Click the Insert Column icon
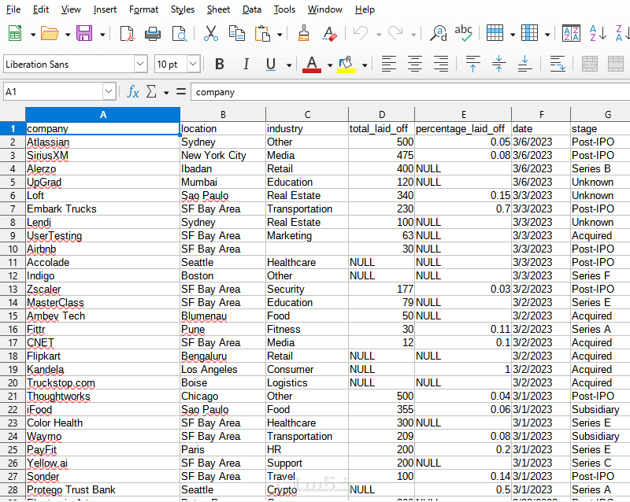 coord(529,34)
